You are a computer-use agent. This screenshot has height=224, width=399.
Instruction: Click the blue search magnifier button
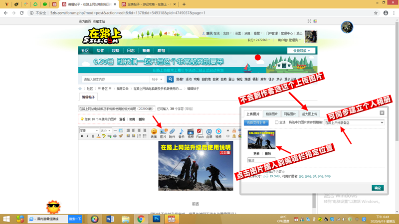(170, 79)
